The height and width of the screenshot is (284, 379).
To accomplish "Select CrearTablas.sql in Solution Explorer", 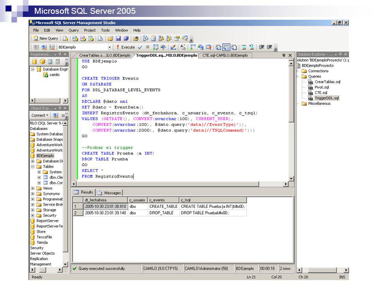I will click(x=327, y=82).
